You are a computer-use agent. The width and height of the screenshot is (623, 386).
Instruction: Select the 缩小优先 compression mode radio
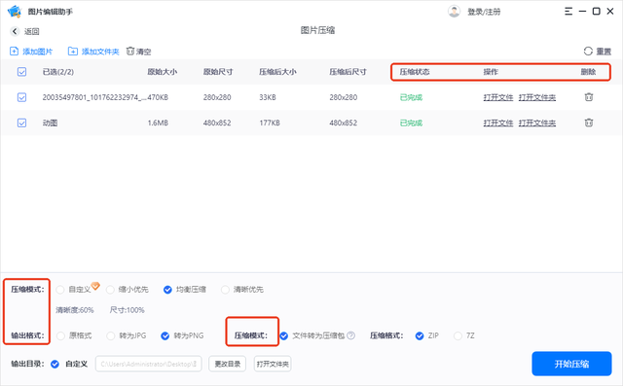pos(110,290)
